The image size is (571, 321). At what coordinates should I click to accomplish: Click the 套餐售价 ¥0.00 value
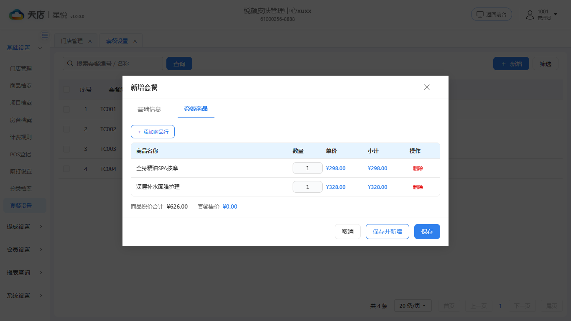230,206
